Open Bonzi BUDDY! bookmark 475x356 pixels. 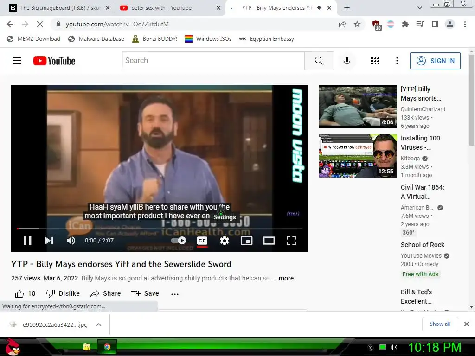tap(154, 39)
